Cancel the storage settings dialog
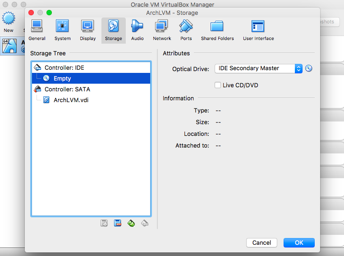 [261, 243]
